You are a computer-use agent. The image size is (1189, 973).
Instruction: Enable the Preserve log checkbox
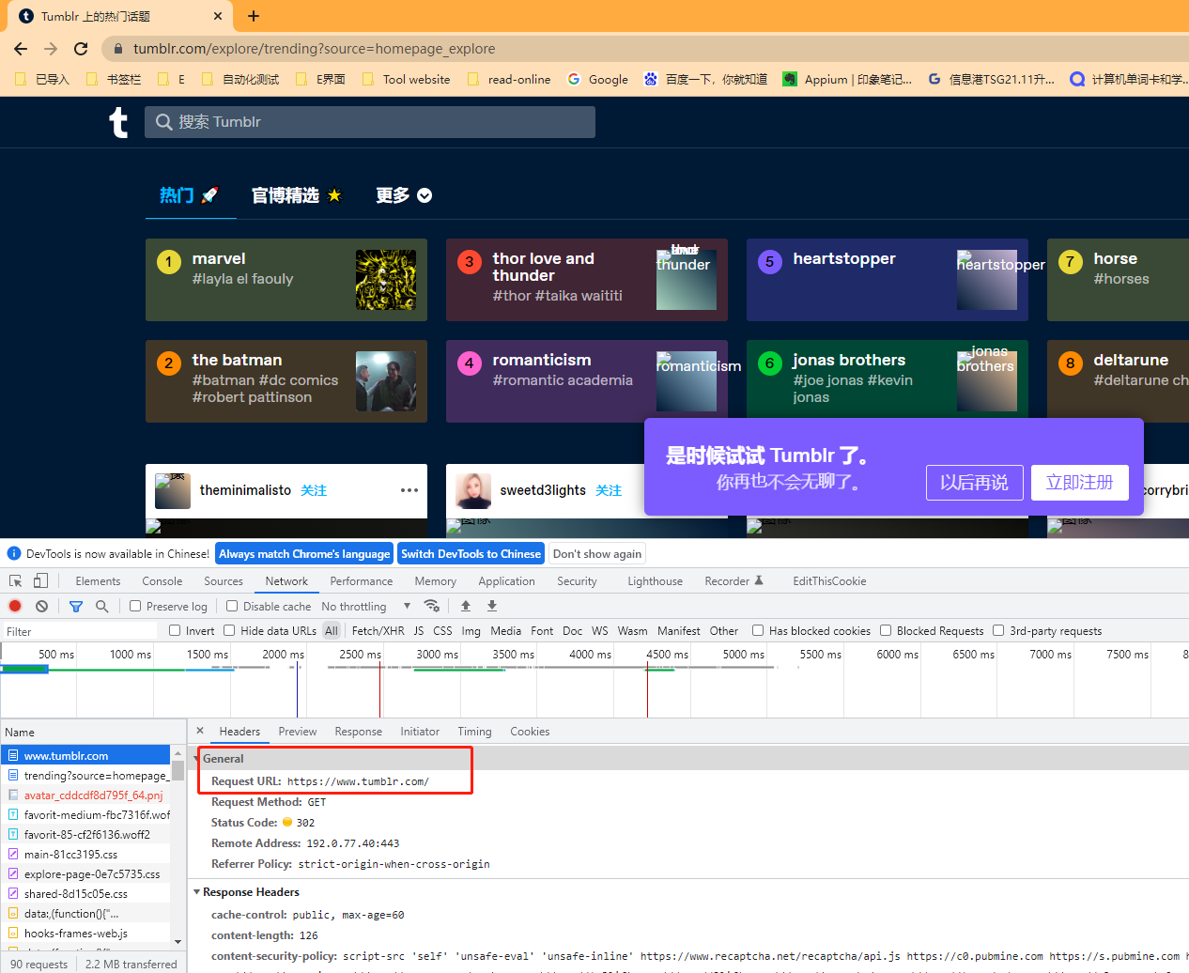tap(136, 606)
